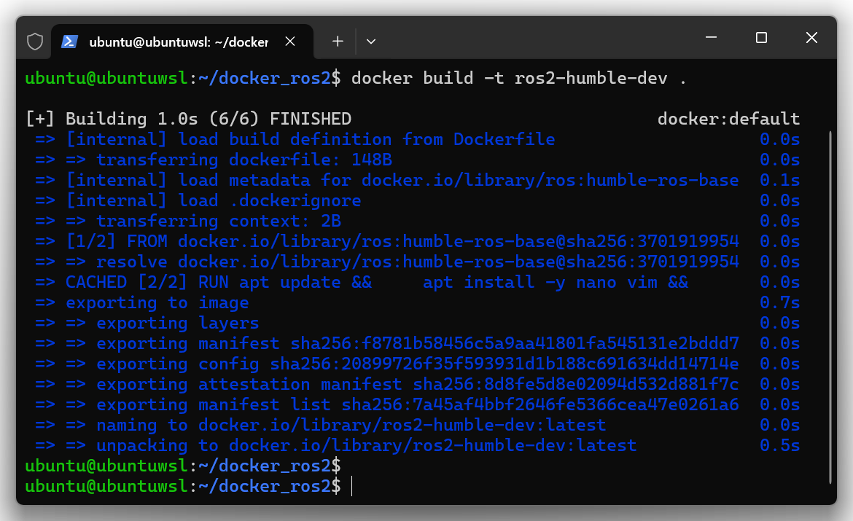Viewport: 853px width, 521px height.
Task: Click the administrator shield icon
Action: click(x=35, y=42)
